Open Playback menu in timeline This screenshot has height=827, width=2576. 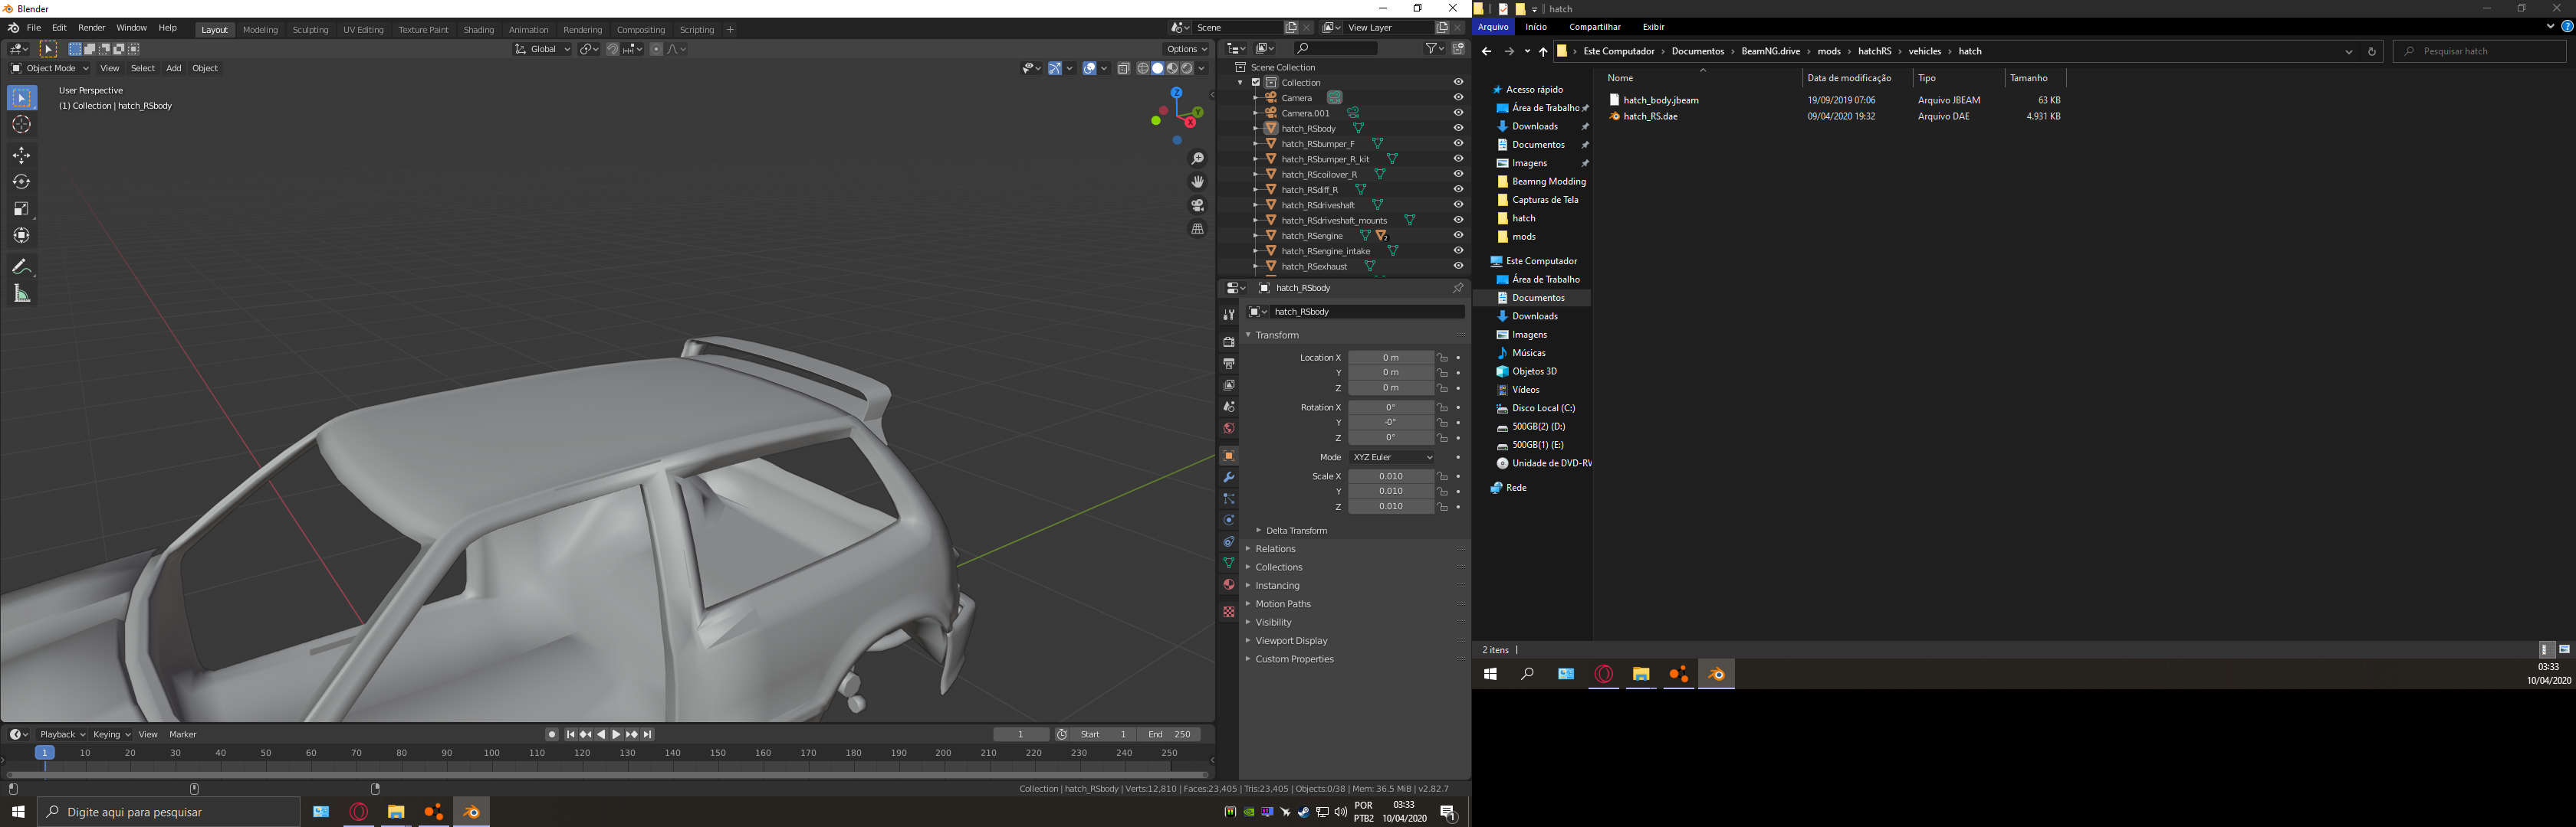click(62, 734)
